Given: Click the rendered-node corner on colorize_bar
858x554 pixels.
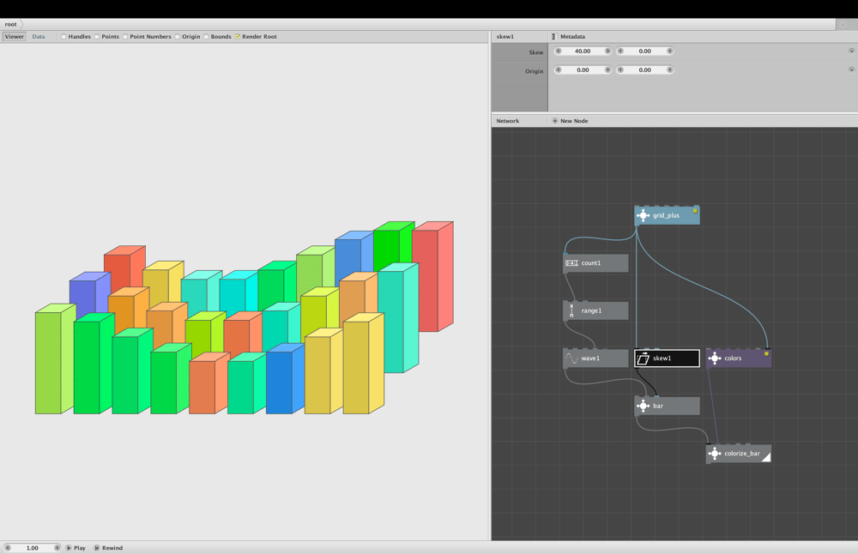Looking at the screenshot, I should [x=767, y=458].
